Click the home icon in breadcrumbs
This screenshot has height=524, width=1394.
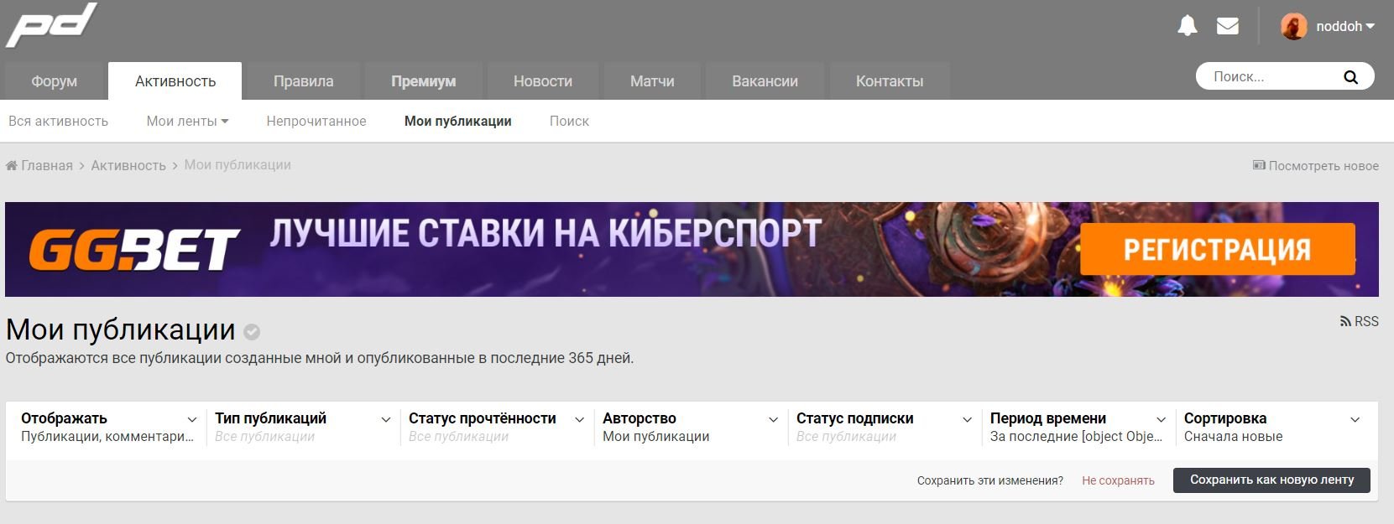pyautogui.click(x=12, y=166)
